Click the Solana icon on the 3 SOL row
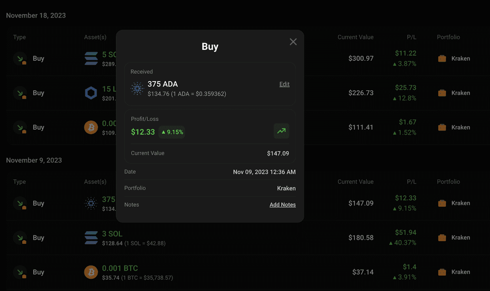490x291 pixels. click(x=91, y=238)
